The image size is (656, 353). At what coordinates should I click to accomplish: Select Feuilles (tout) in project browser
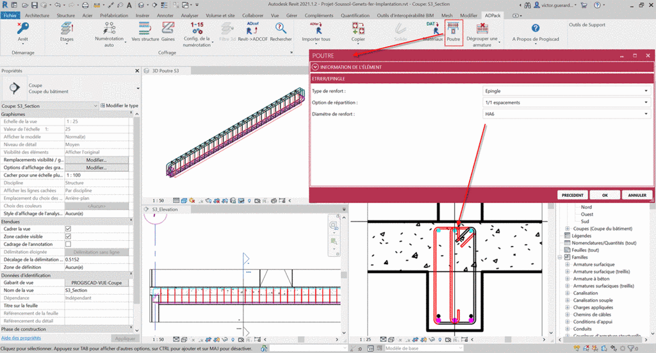[x=585, y=250]
